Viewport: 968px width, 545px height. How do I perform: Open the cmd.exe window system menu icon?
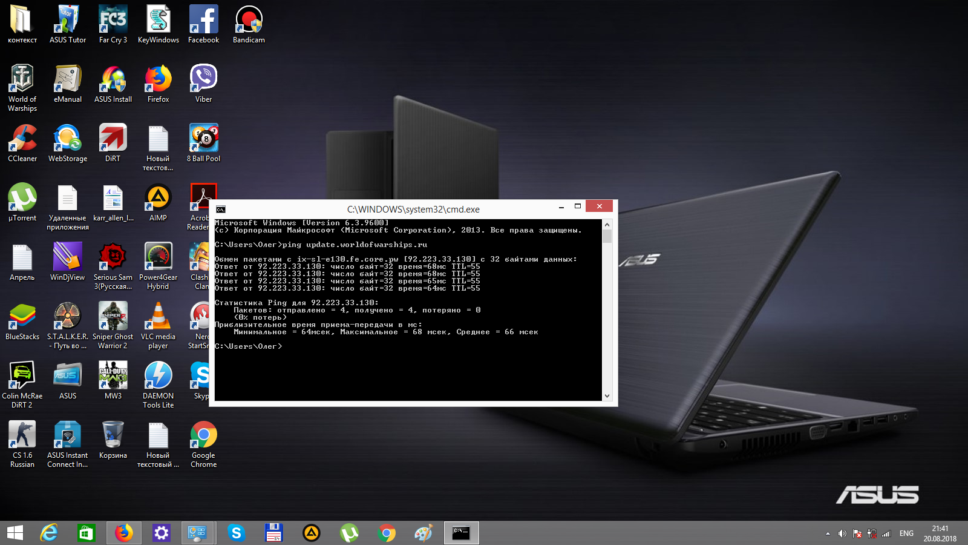pos(221,210)
